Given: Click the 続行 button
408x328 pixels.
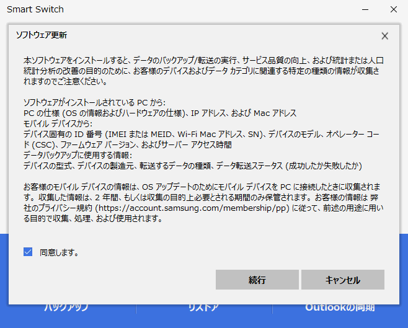Looking at the screenshot, I should tap(257, 280).
